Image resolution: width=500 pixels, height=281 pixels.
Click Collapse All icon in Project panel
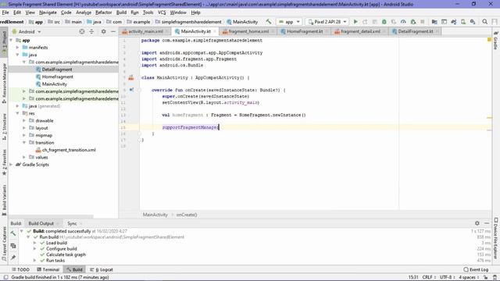91,31
